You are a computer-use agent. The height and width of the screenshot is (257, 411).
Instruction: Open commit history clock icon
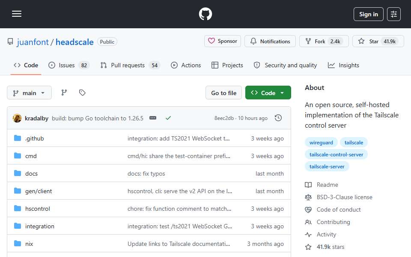[x=278, y=118]
